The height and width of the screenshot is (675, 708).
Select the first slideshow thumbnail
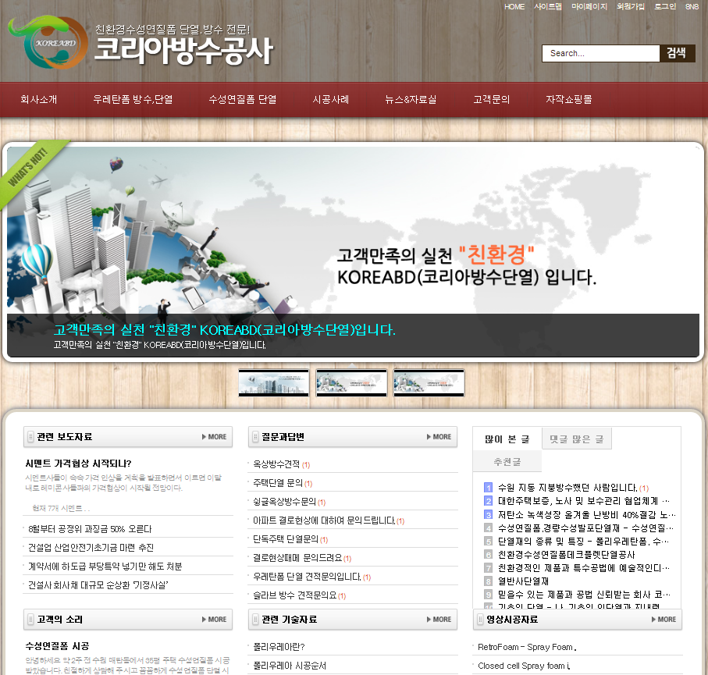(x=274, y=383)
